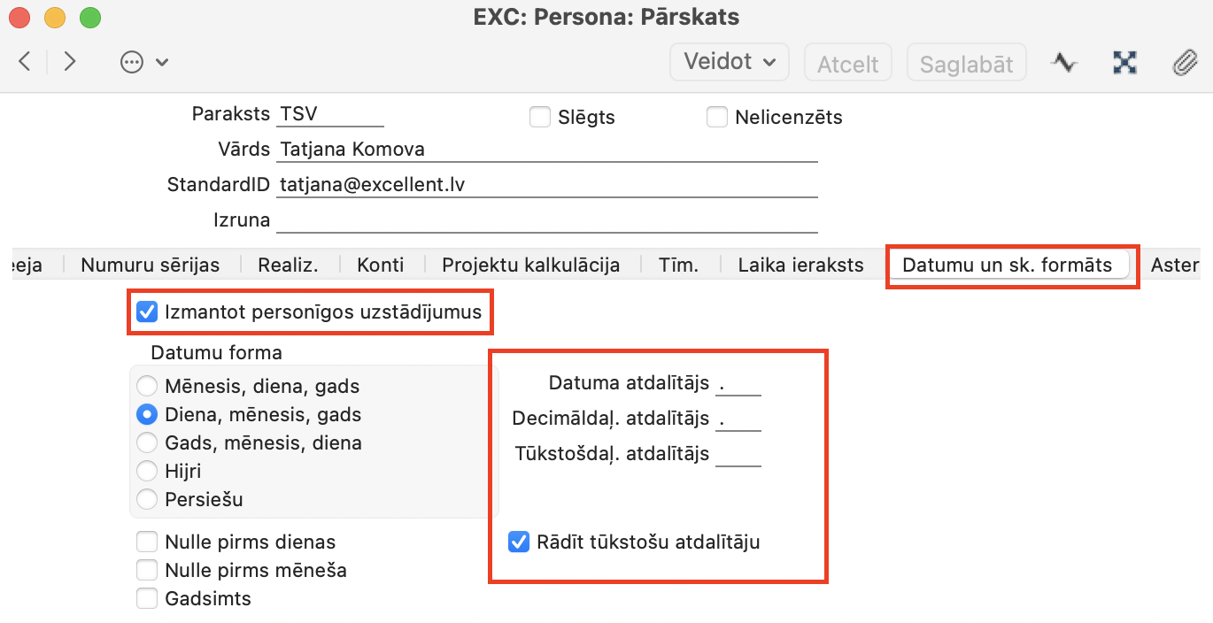Uncheck Izmantot personīgos uzstādījumus
The image size is (1213, 623).
(x=147, y=311)
